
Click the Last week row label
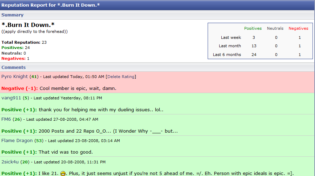[x=231, y=37]
